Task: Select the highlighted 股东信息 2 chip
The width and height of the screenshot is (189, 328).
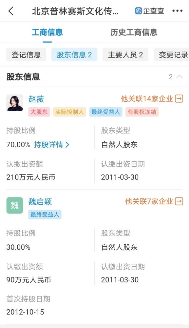Action: (x=74, y=55)
